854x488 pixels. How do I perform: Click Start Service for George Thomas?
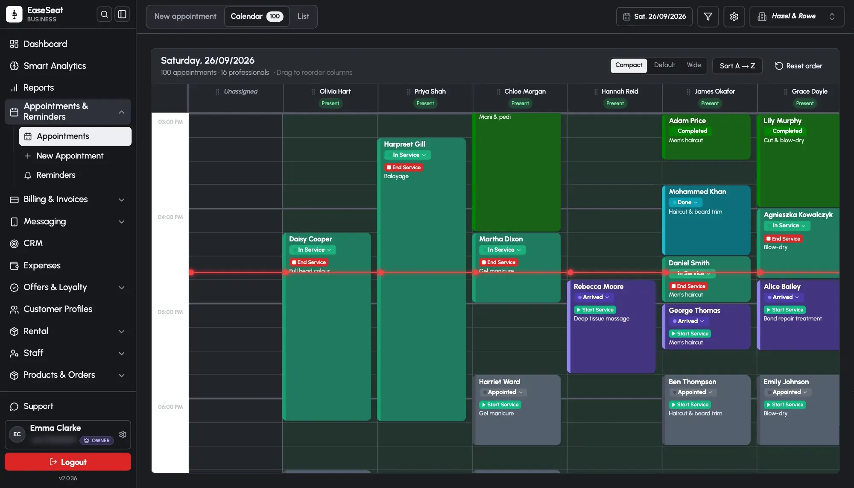(x=690, y=334)
